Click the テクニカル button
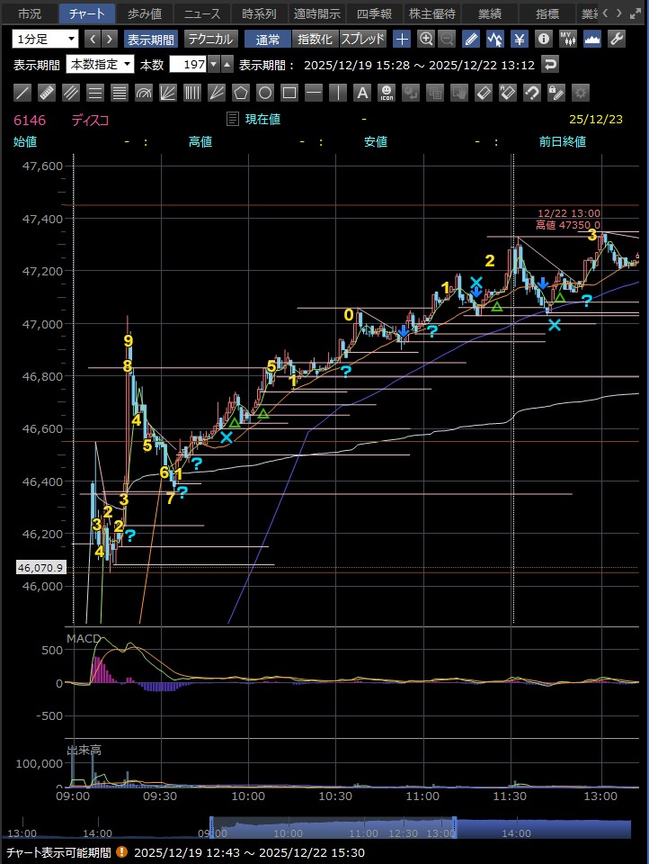Screen dimensions: 649x864 [x=210, y=39]
